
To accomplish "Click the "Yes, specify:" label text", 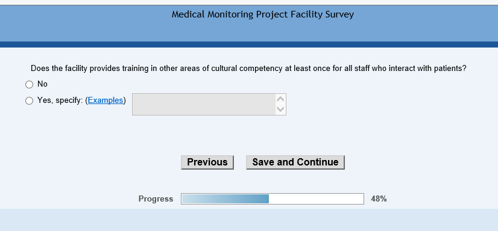I will [60, 100].
